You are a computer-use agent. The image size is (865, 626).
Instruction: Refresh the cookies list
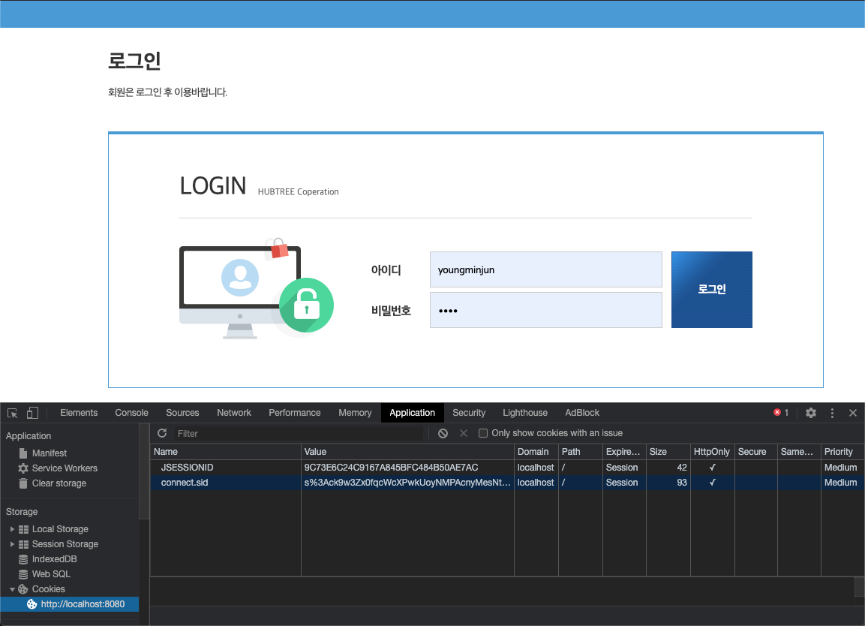[162, 433]
